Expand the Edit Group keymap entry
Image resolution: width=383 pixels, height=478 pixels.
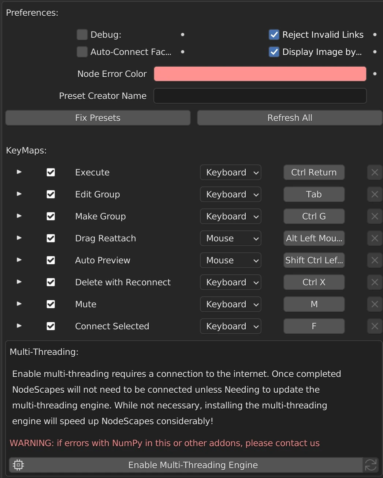point(19,194)
